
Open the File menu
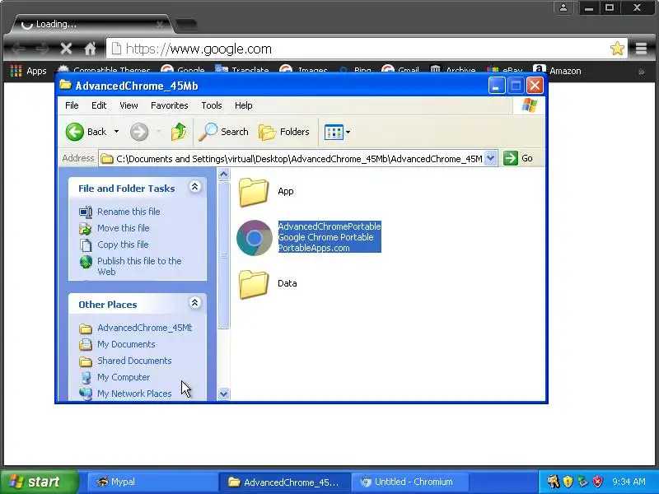tap(72, 105)
